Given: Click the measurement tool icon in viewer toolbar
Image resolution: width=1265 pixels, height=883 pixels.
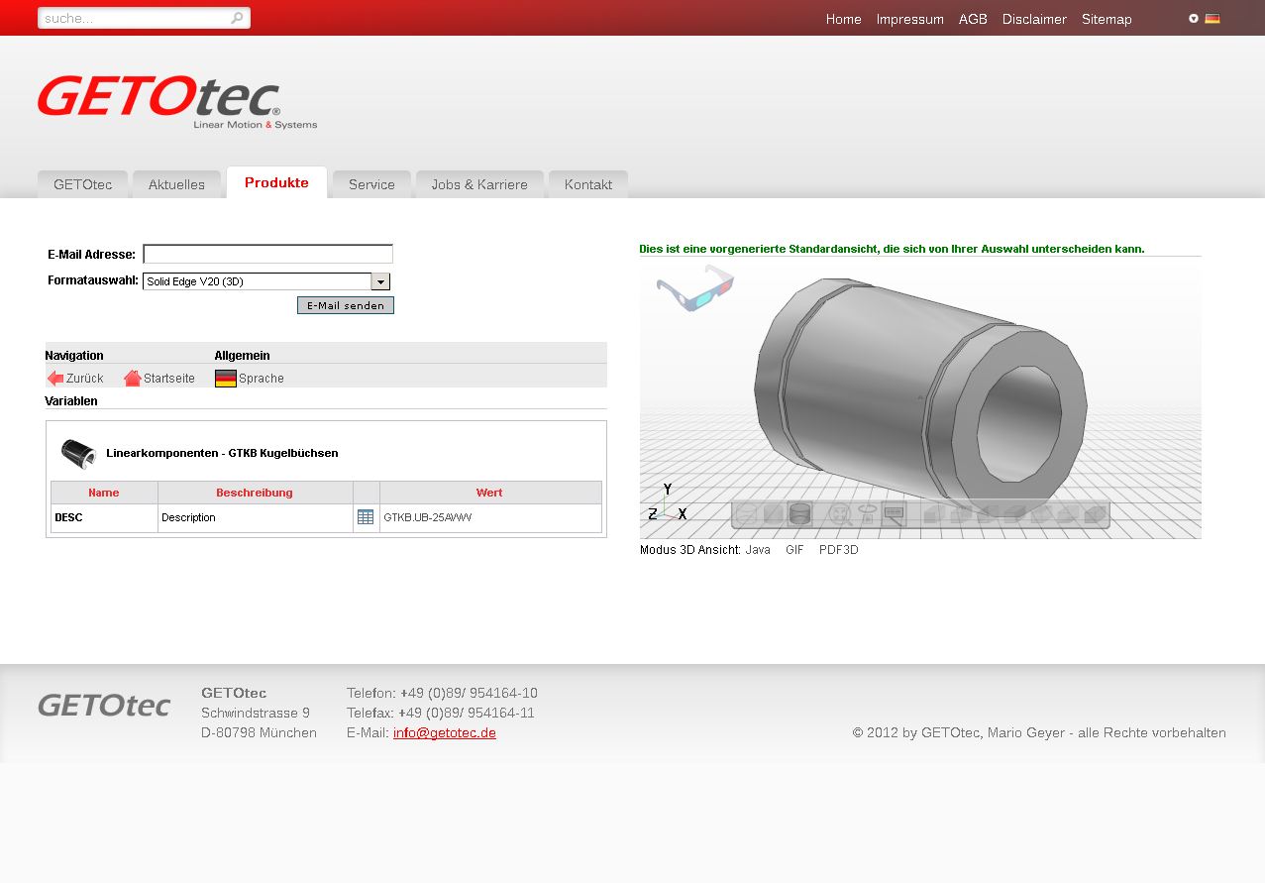Looking at the screenshot, I should (894, 514).
